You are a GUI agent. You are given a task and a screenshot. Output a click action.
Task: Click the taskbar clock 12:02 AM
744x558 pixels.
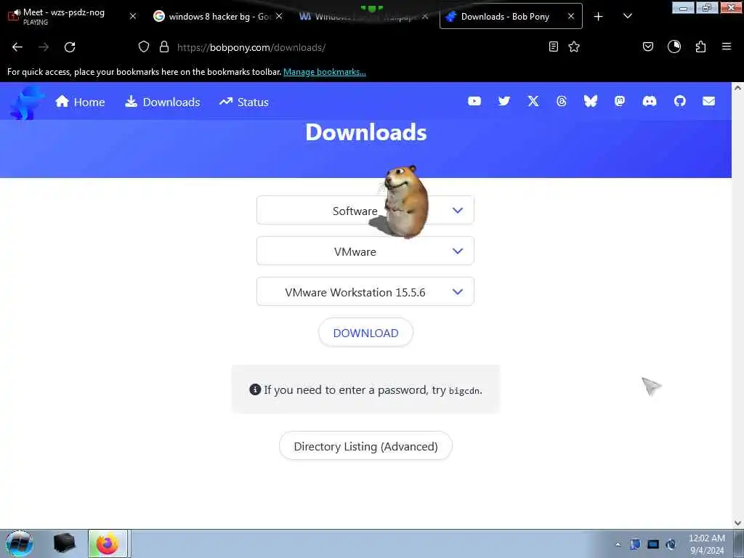pyautogui.click(x=706, y=538)
